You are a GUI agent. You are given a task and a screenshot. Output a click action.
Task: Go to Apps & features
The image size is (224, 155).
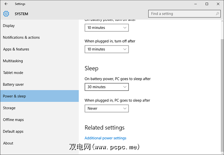[16, 49]
